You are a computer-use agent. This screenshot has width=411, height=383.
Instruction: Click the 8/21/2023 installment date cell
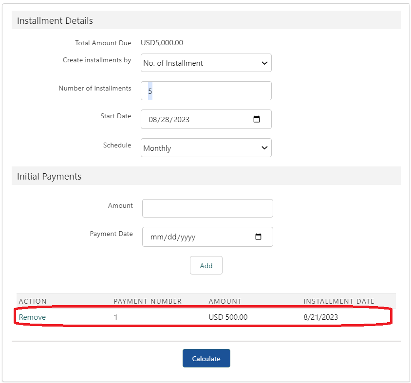point(320,317)
